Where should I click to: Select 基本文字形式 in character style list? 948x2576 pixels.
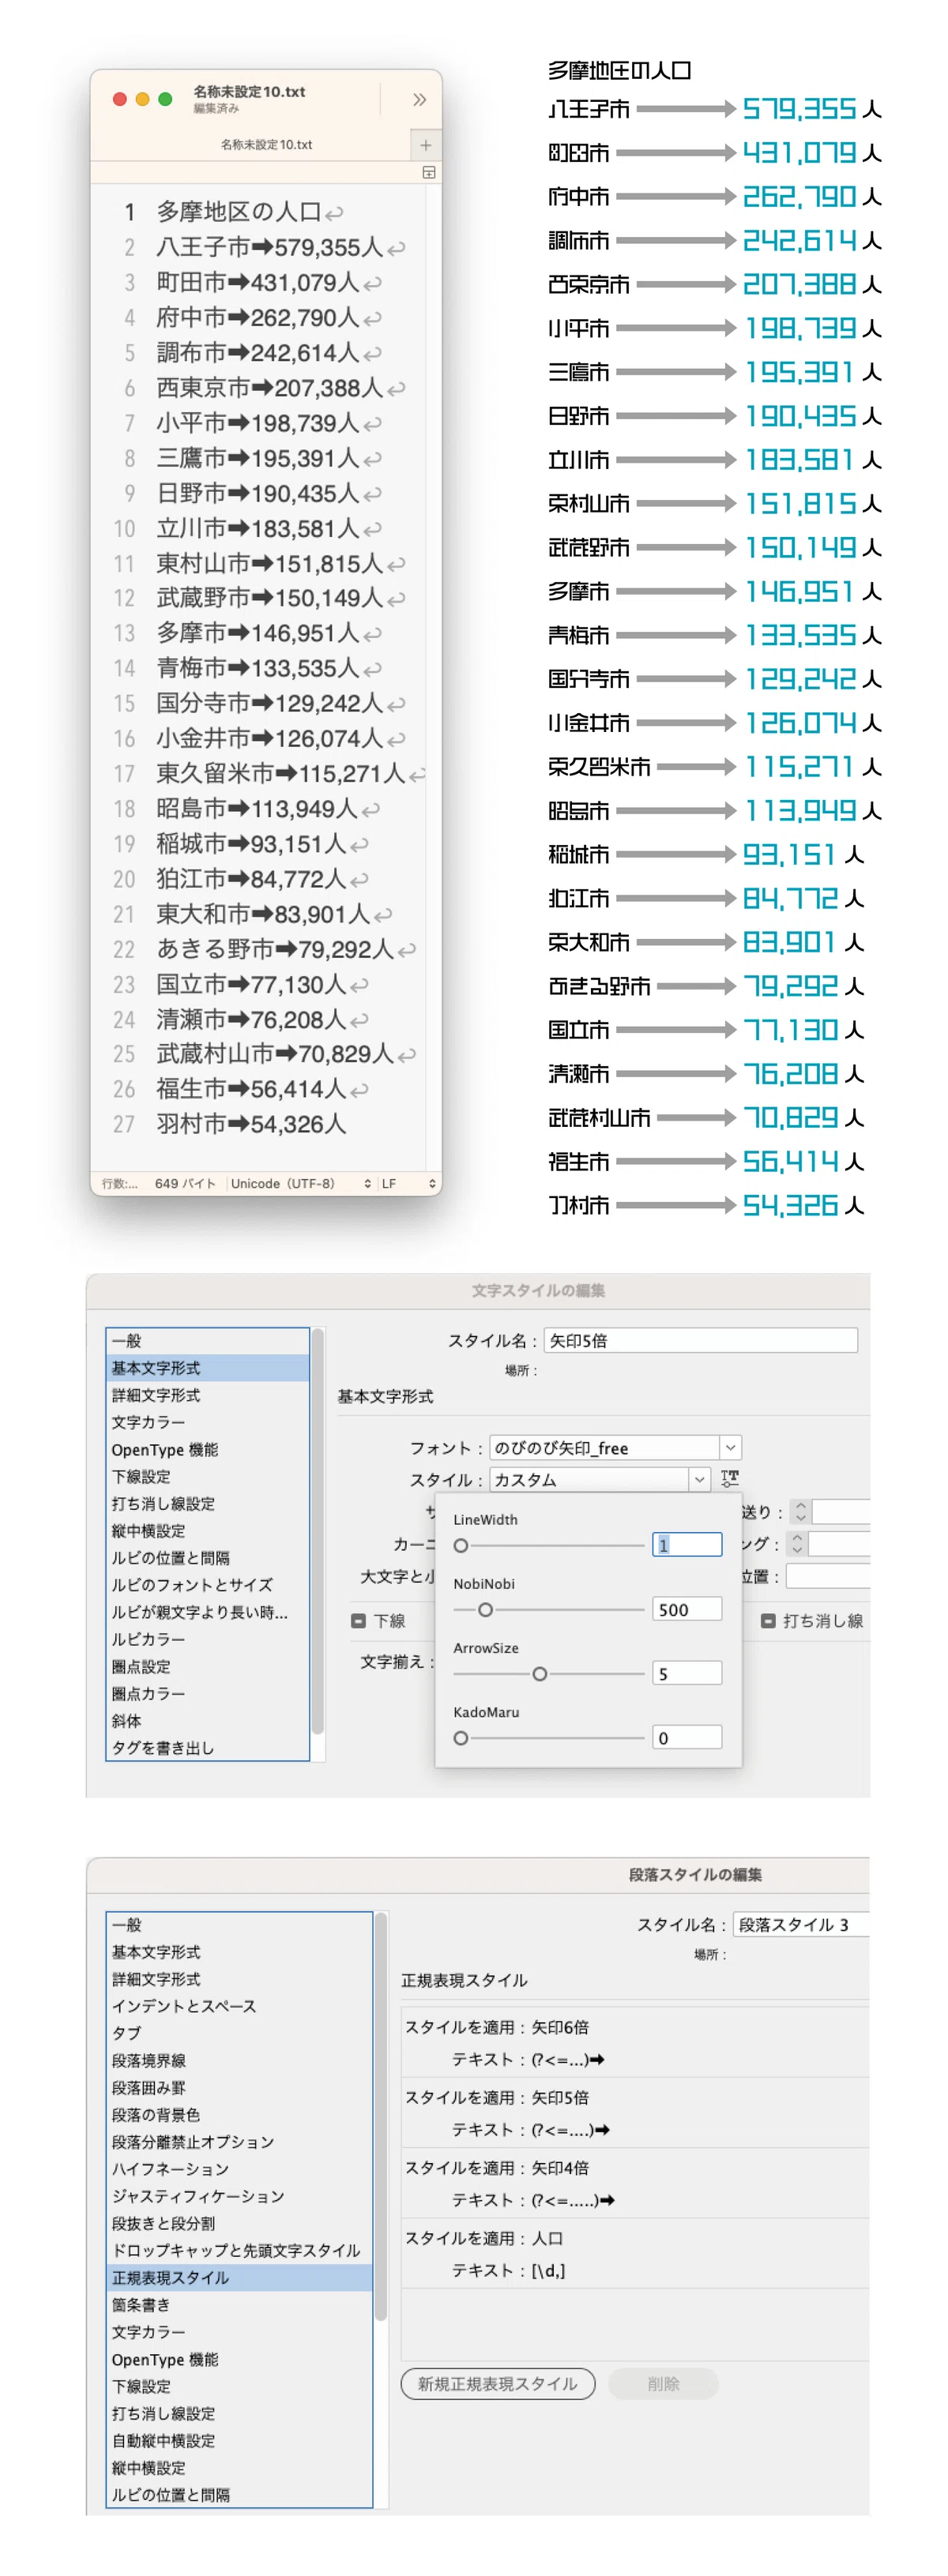click(208, 1367)
